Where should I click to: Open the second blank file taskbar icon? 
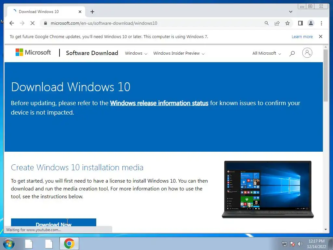[49, 243]
